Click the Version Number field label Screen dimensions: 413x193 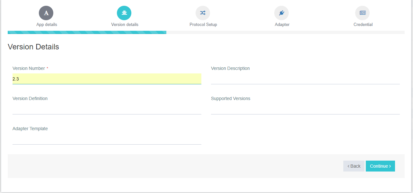pyautogui.click(x=28, y=68)
